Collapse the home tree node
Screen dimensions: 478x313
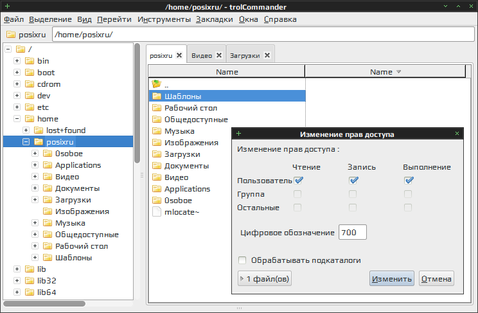click(x=17, y=119)
